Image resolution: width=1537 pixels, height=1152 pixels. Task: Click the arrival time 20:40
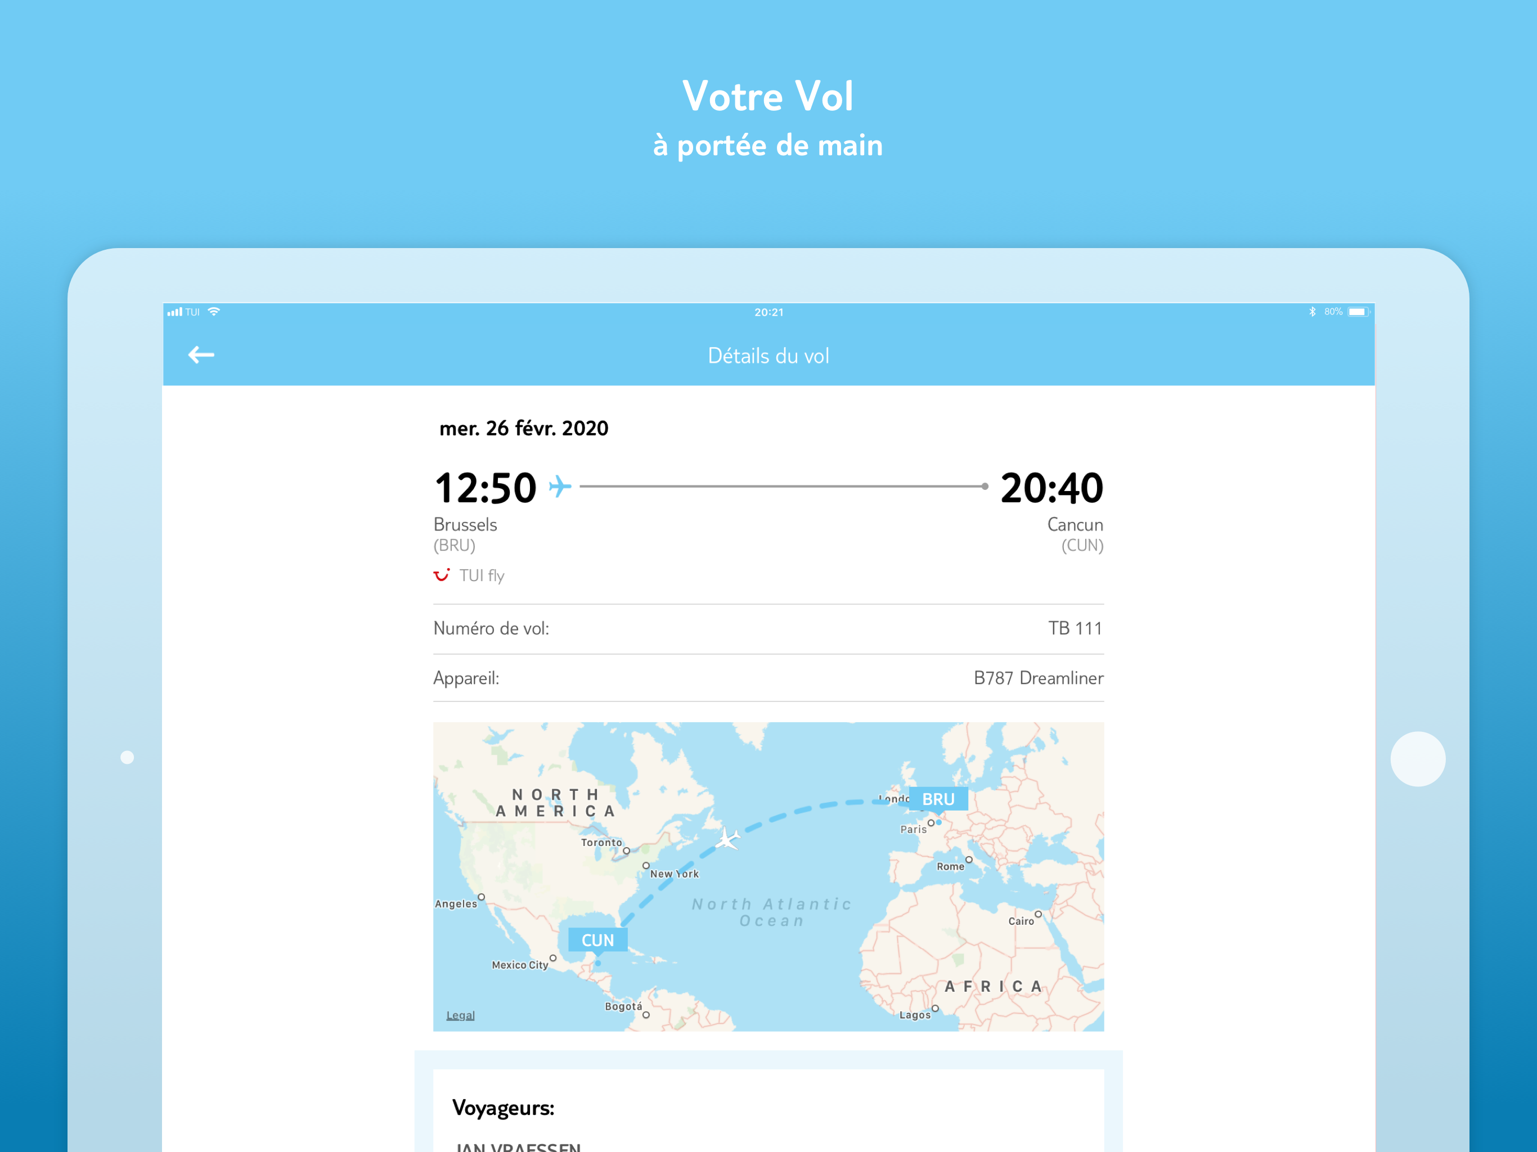pyautogui.click(x=1050, y=488)
